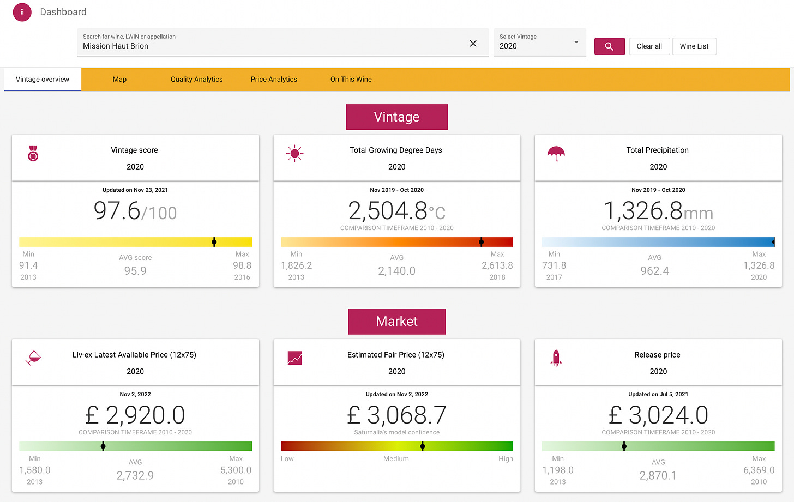794x502 pixels.
Task: Click the £ 2,920.0 latest price value
Action: pyautogui.click(x=135, y=415)
